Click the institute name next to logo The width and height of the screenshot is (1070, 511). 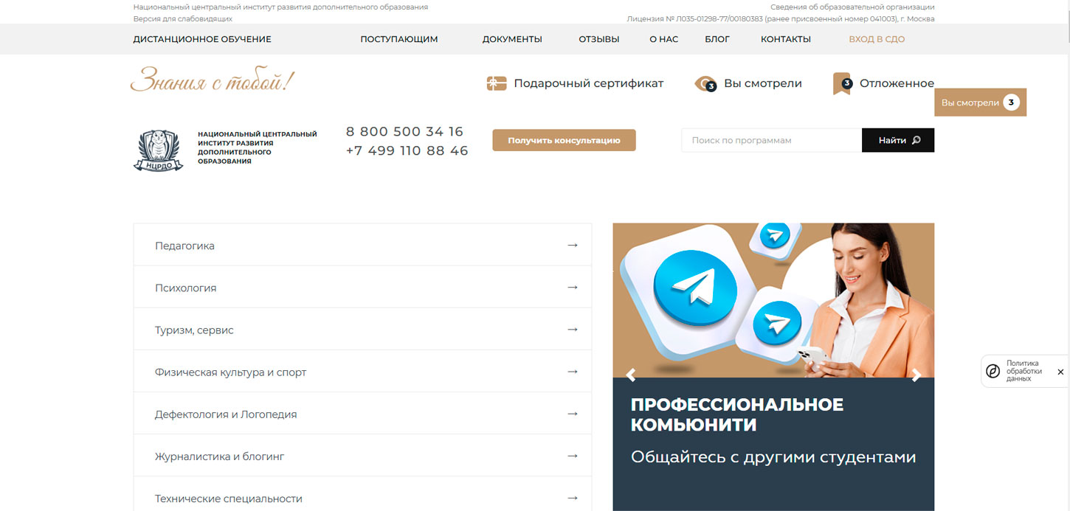pos(257,147)
